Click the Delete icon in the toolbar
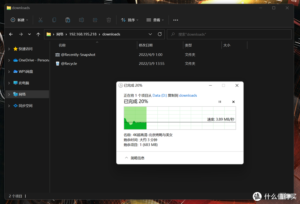This screenshot has width=300, height=204. (109, 20)
